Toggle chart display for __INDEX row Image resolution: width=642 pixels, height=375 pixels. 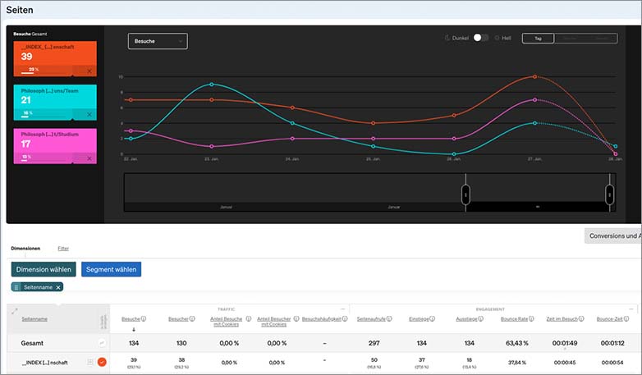click(102, 362)
